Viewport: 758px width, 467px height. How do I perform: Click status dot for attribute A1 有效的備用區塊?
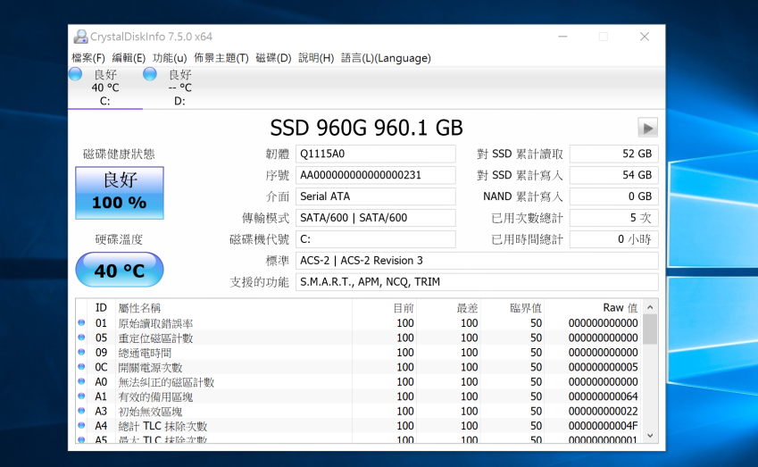click(x=81, y=396)
